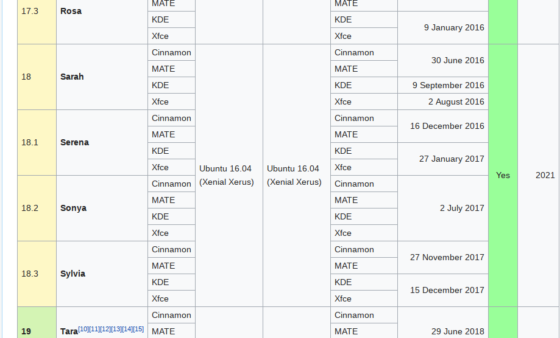The width and height of the screenshot is (560, 338).
Task: Open footnote [13] in the Tara row
Action: [116, 329]
